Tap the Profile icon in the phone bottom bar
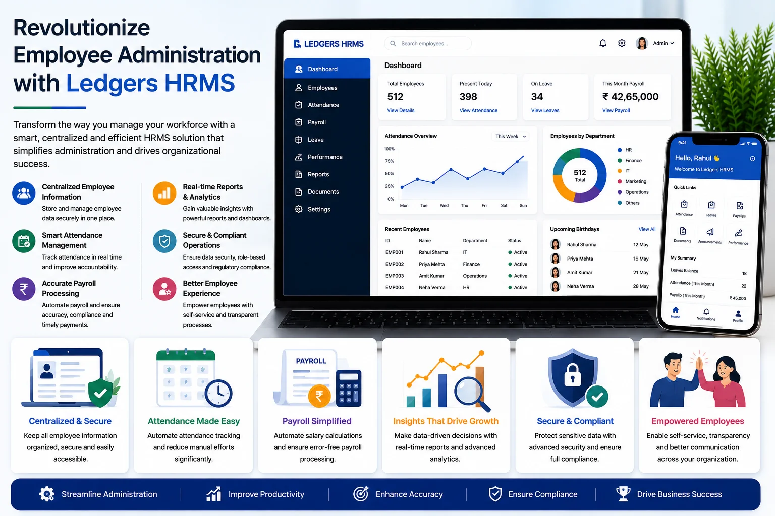 coord(738,313)
